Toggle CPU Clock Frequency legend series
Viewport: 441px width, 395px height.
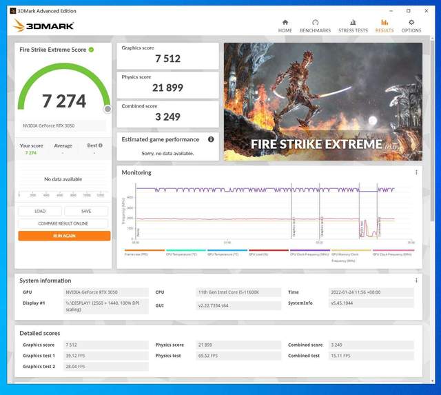pos(310,252)
